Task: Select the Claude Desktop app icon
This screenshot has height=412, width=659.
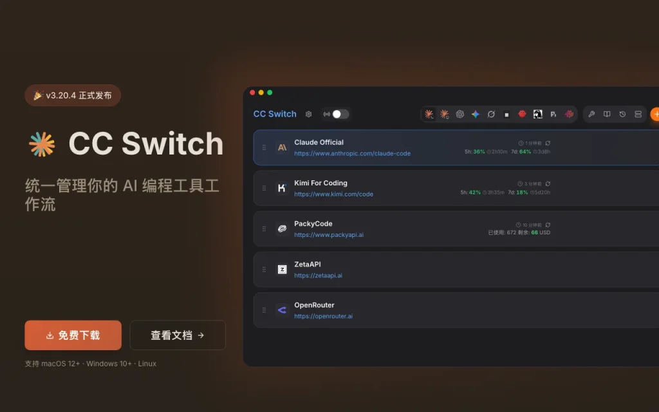Action: [444, 114]
